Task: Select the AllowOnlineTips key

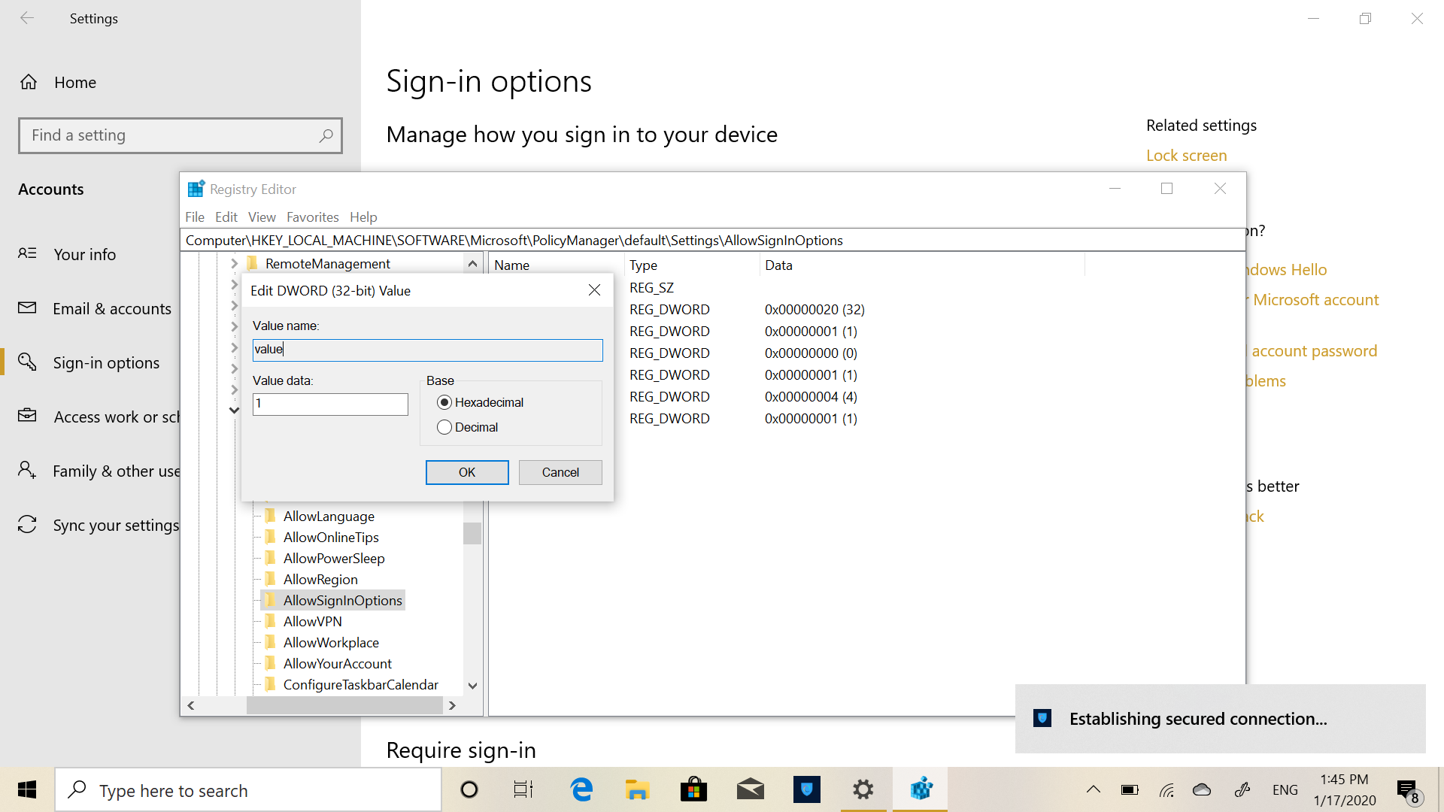Action: 331,537
